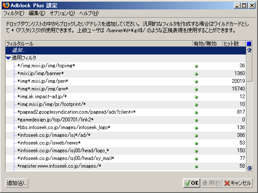Open the ヘルプ(H) menu
Image resolution: width=258 pixels, height=193 pixels.
point(89,13)
